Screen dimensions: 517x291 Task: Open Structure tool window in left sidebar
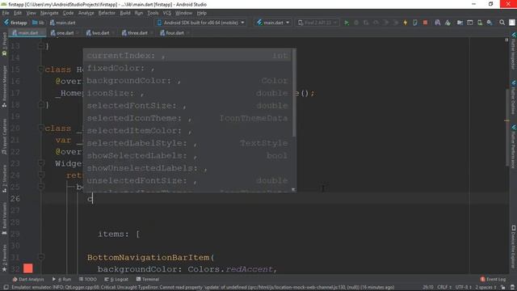(x=4, y=178)
